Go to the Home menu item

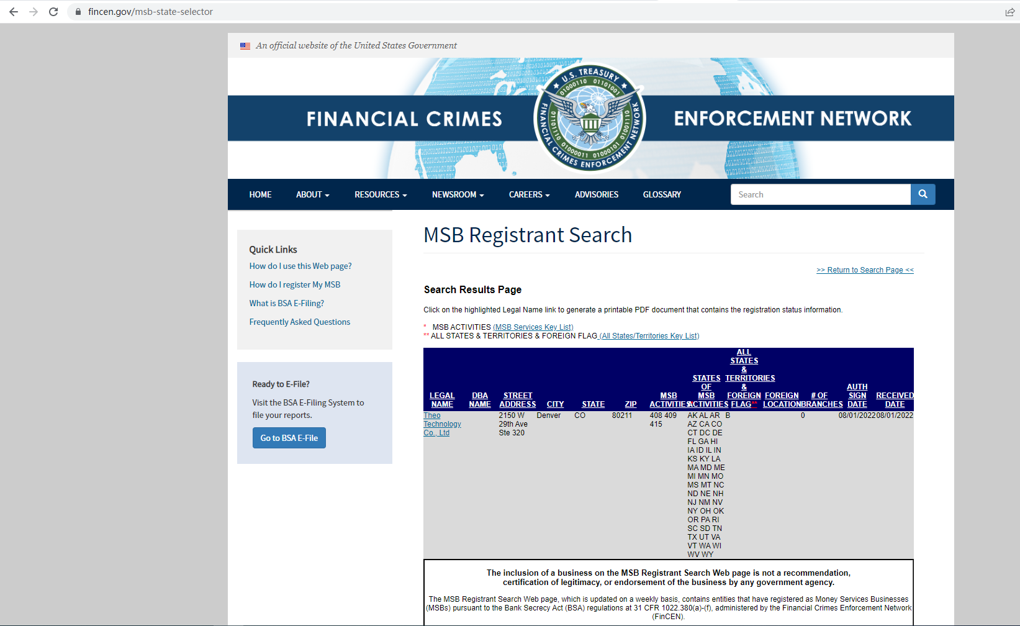pyautogui.click(x=260, y=194)
